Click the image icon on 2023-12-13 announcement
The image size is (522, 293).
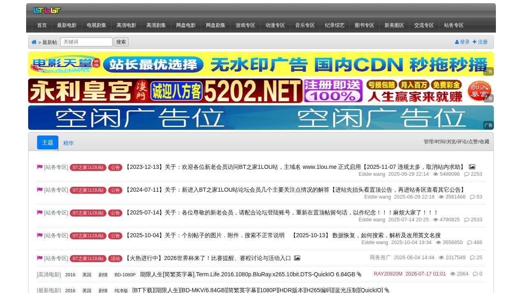(472, 167)
